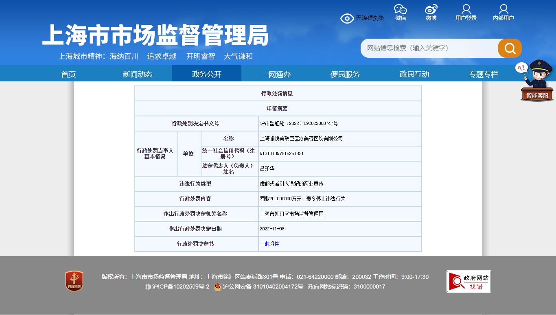Focus the site search keyword input field
Viewport: 556px width, 315px height.
tap(427, 48)
